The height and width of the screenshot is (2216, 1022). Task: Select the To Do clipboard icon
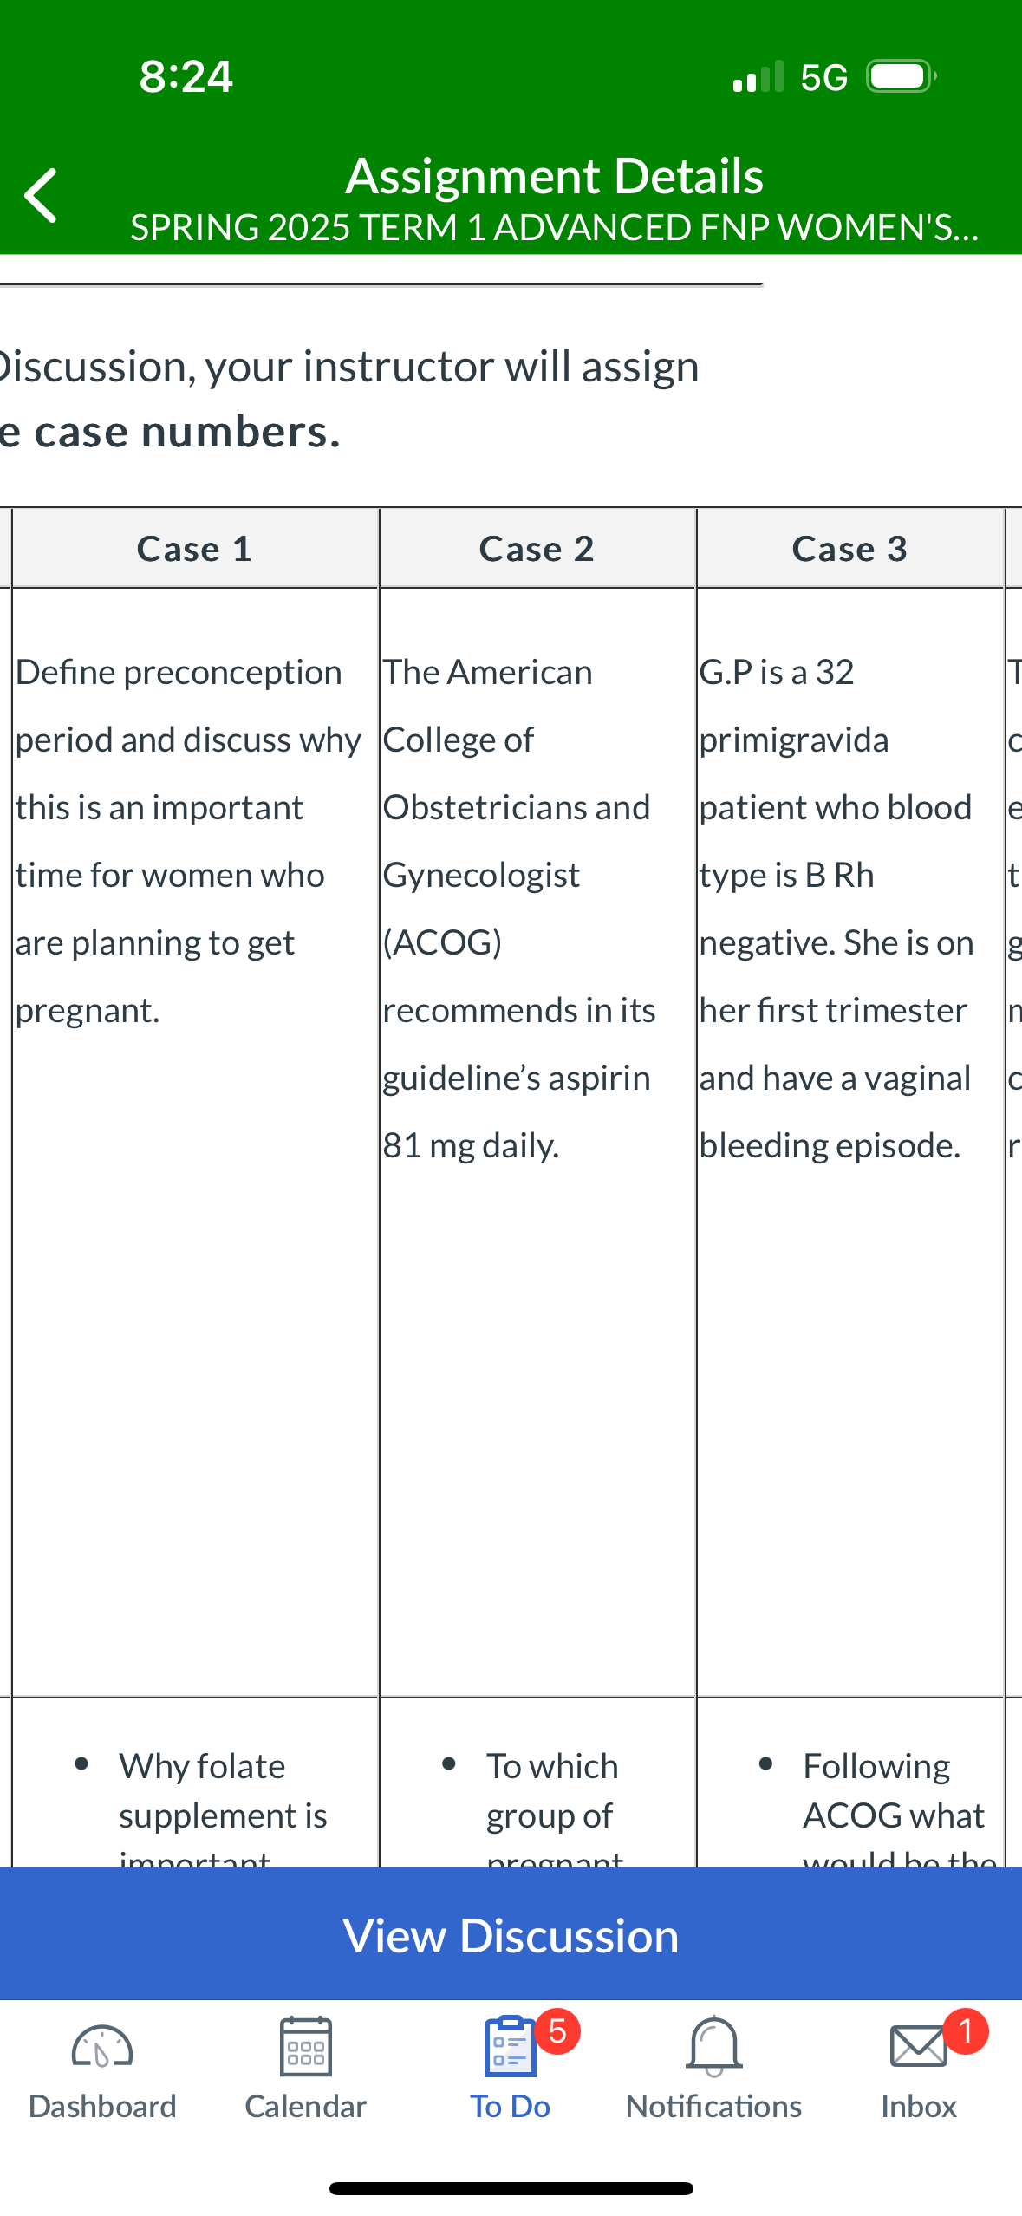pyautogui.click(x=510, y=2047)
